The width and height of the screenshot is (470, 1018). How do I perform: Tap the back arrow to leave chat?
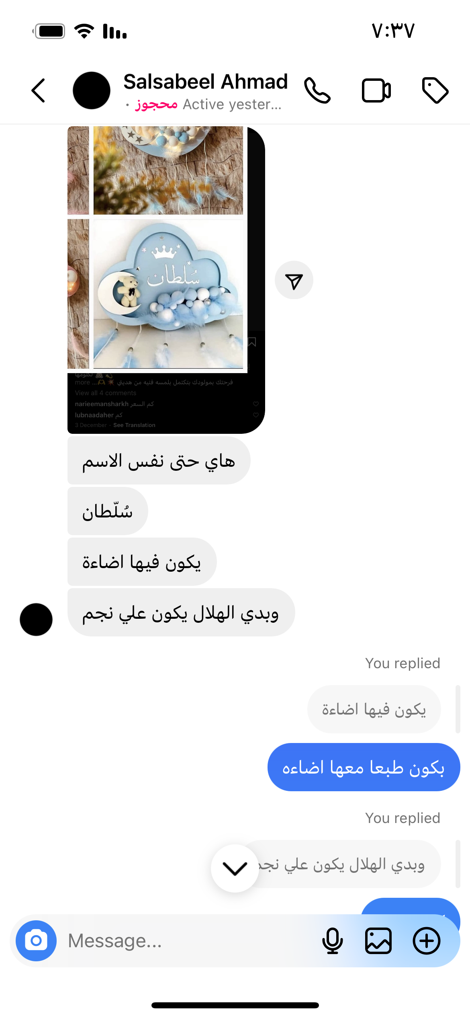[38, 90]
